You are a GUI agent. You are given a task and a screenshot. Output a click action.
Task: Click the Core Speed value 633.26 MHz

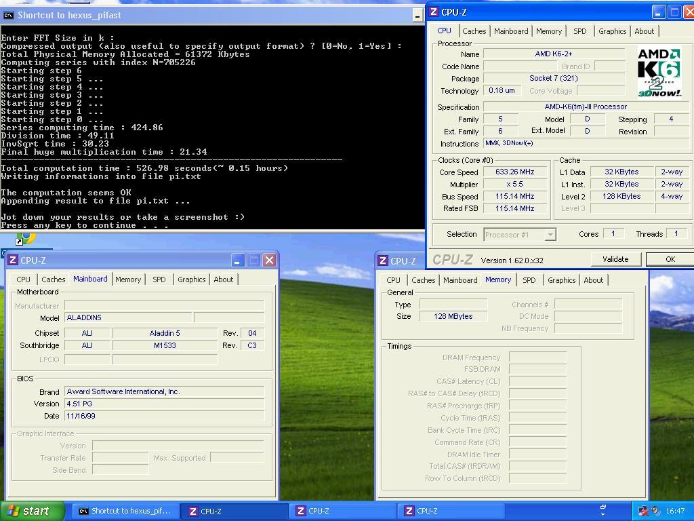point(515,172)
